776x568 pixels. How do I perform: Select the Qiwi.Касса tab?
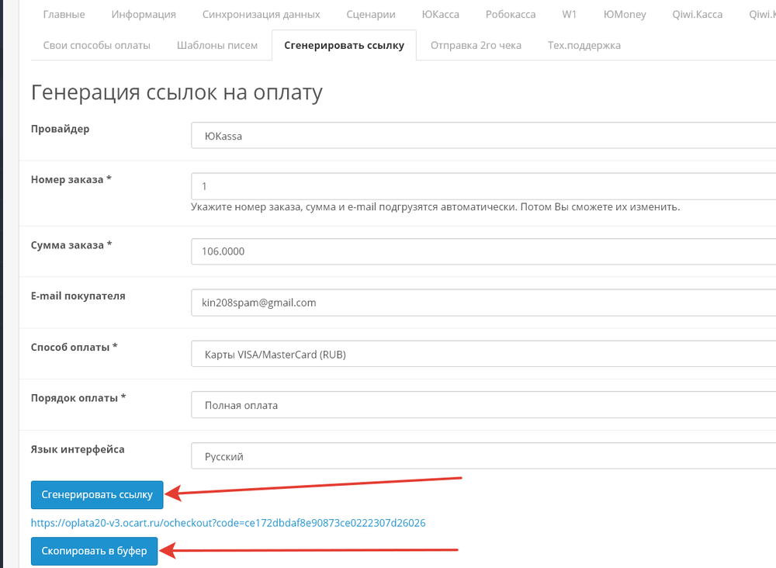click(698, 15)
